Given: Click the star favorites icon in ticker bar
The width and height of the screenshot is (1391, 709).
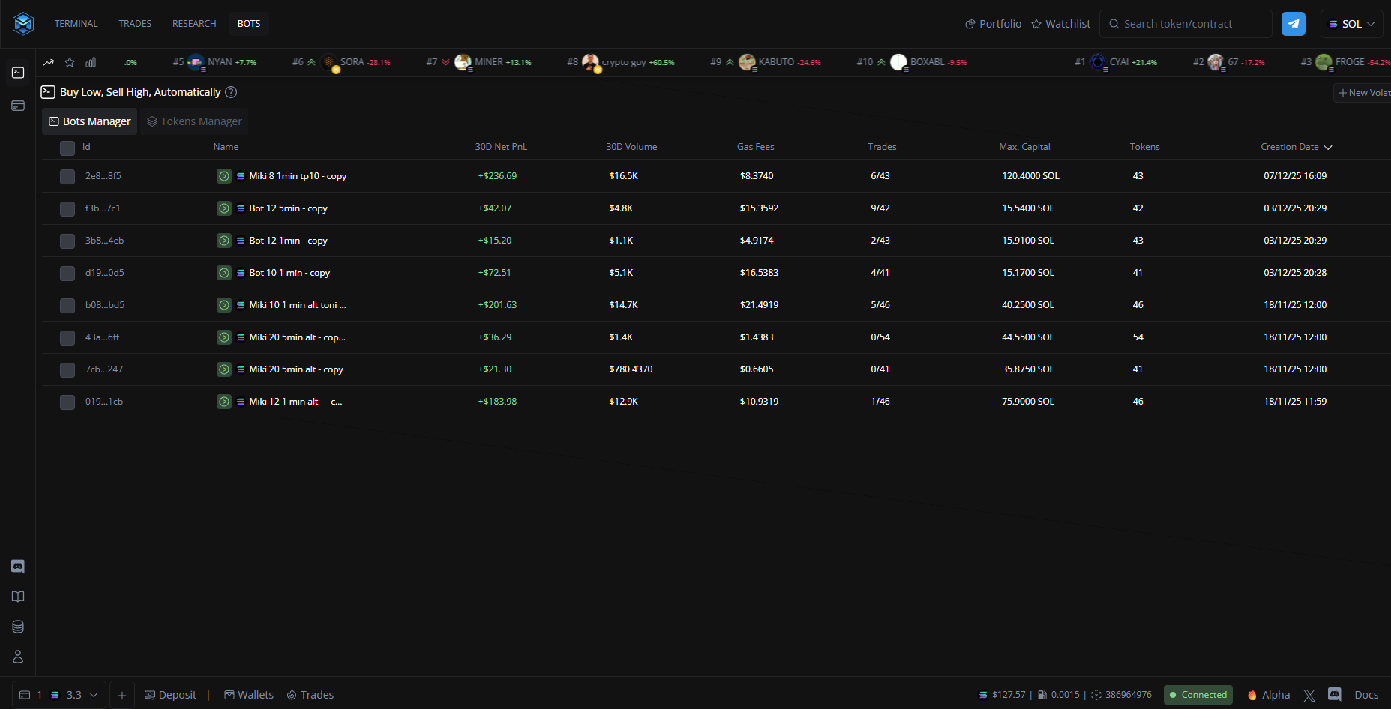Looking at the screenshot, I should (70, 62).
